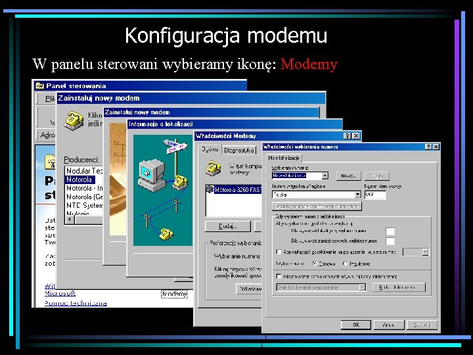Screen dimensions: 473x355
Task: Click the modem icon beside Motorola 3260 FAST
Action: (x=210, y=189)
